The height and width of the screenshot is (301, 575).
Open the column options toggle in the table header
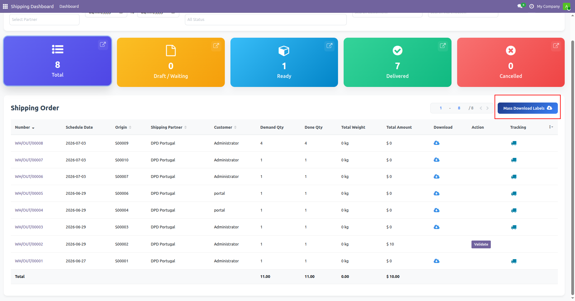[x=551, y=127]
